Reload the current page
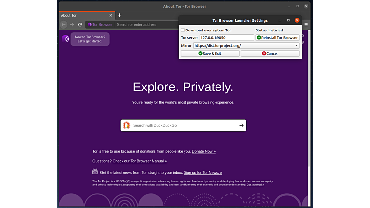Screen dimensions: 370x208 click(80, 24)
